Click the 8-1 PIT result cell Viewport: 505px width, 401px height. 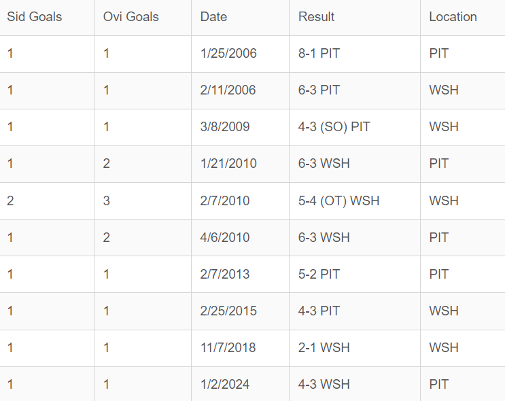point(319,54)
